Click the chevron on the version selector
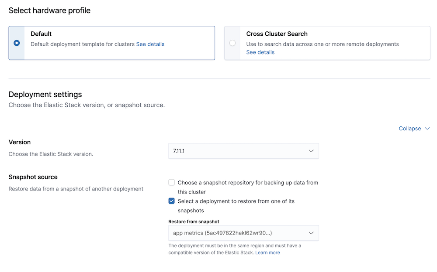This screenshot has width=437, height=272. coord(311,150)
